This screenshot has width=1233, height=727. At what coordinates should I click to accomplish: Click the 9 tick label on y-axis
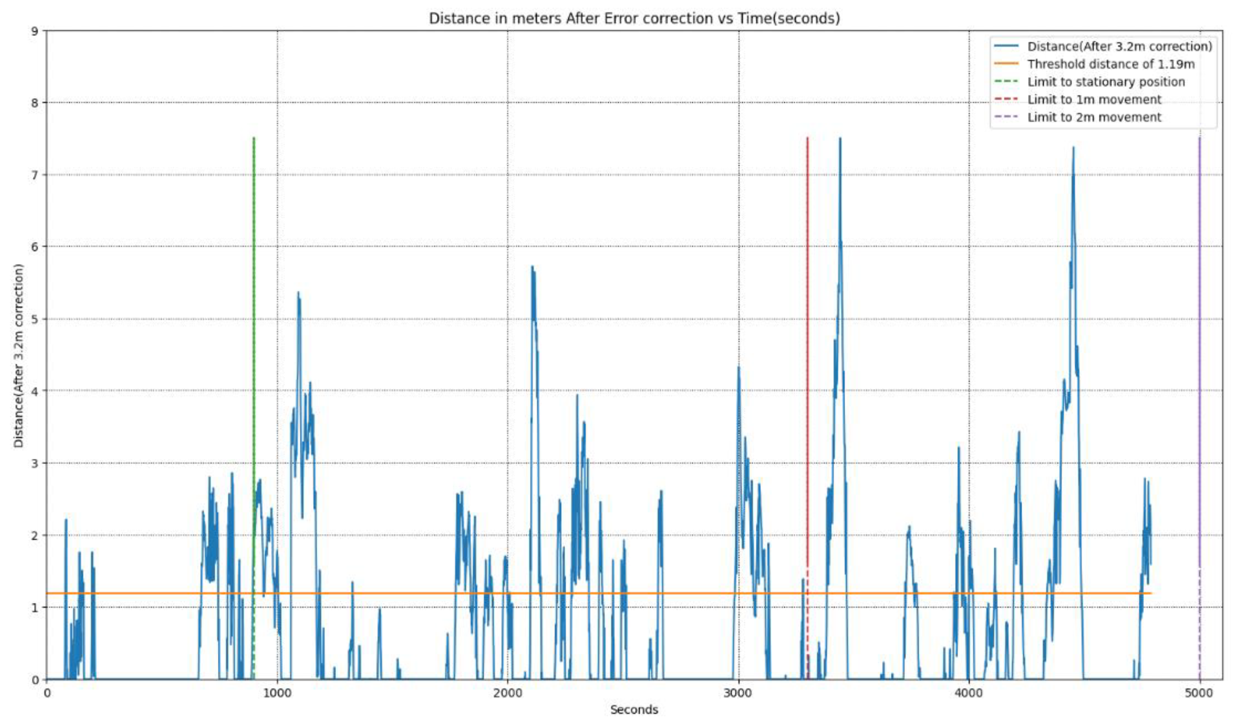click(34, 31)
